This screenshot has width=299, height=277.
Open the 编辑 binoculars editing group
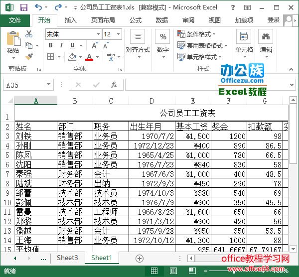[266, 44]
